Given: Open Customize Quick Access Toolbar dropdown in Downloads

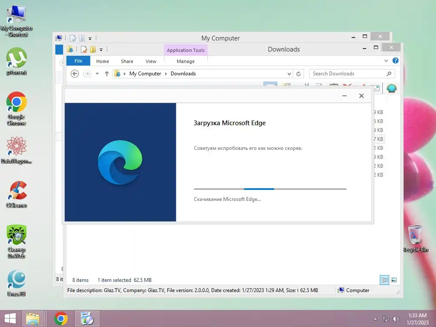Looking at the screenshot, I should click(101, 50).
